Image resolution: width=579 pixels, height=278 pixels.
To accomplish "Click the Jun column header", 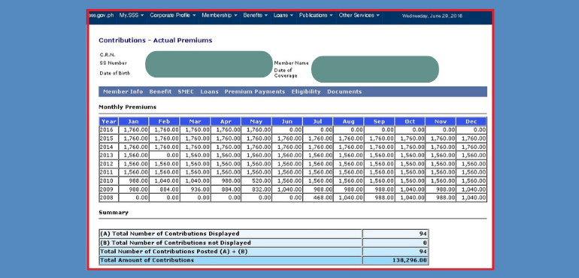I will 287,122.
